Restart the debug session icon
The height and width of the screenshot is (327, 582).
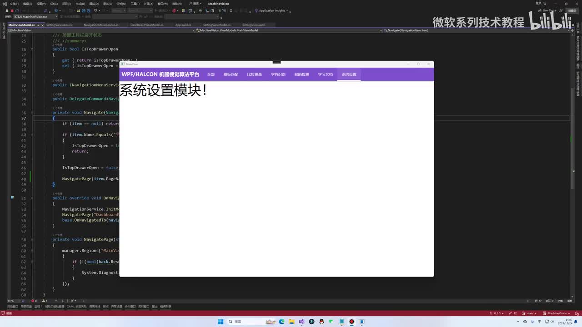[x=17, y=10]
